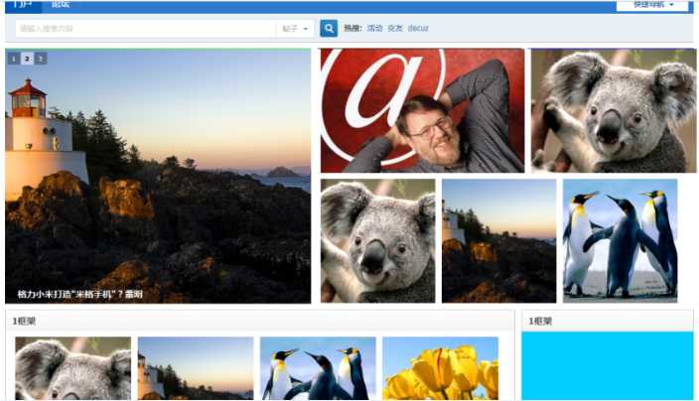The width and height of the screenshot is (699, 401).
Task: Show slide 1 in the slideshow
Action: 14,59
